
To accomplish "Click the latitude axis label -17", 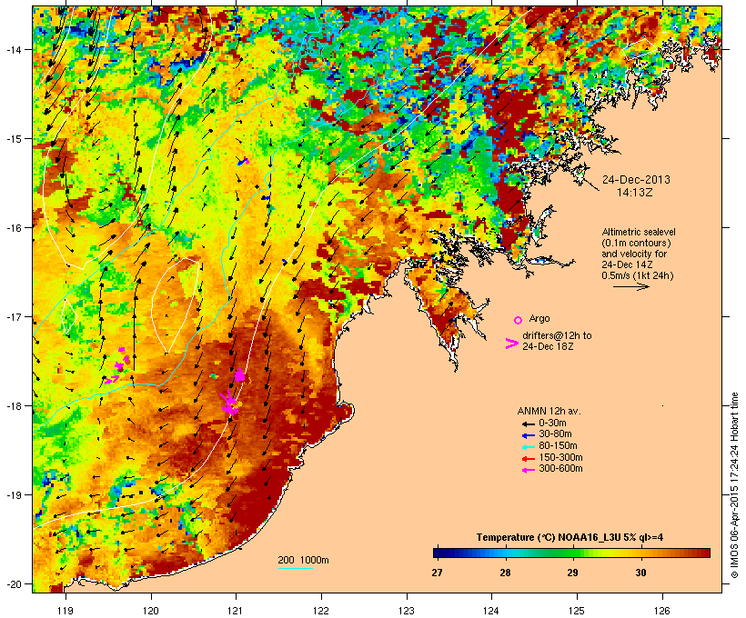I will coord(13,316).
